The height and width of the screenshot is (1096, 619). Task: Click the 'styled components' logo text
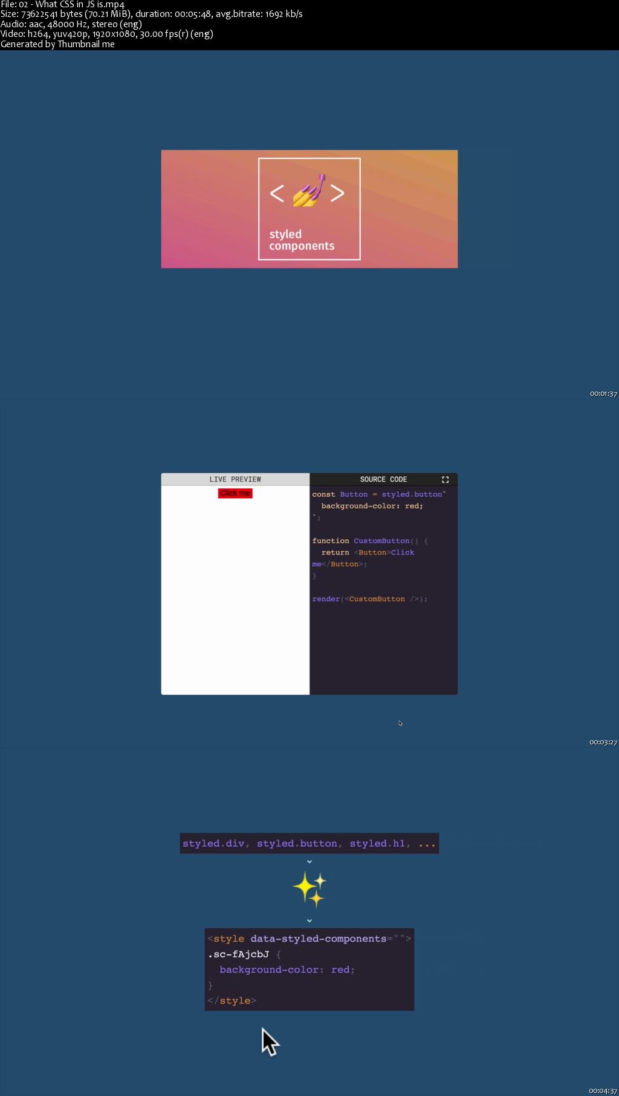(302, 240)
